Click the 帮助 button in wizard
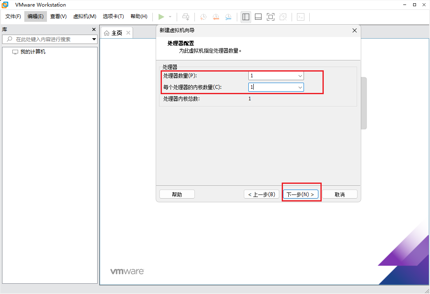430x294 pixels. (x=177, y=194)
